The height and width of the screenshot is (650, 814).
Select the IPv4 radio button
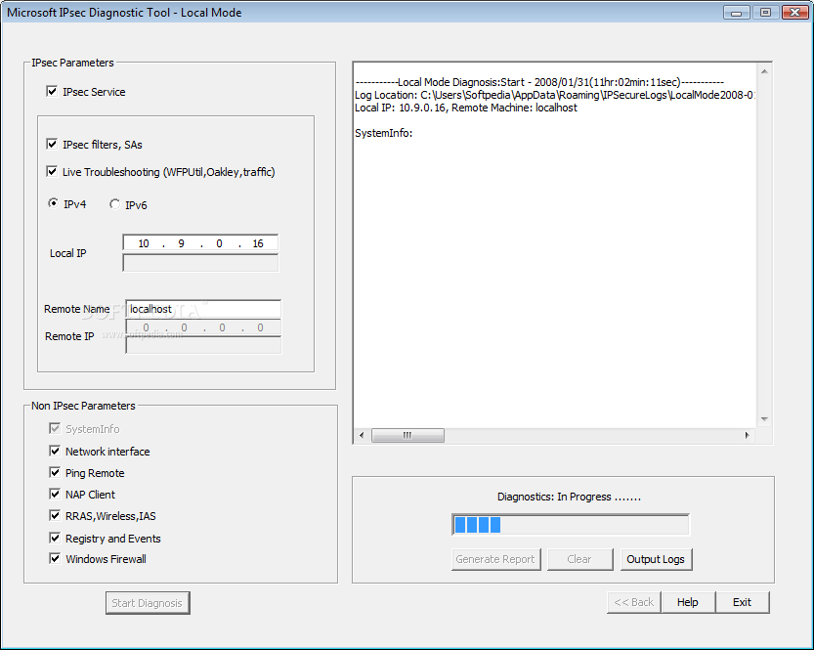[x=53, y=203]
